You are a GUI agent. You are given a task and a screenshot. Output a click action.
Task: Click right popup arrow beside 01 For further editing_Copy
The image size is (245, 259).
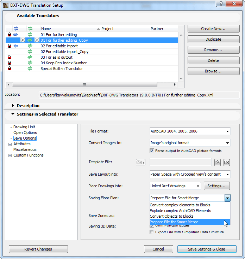point(37,40)
